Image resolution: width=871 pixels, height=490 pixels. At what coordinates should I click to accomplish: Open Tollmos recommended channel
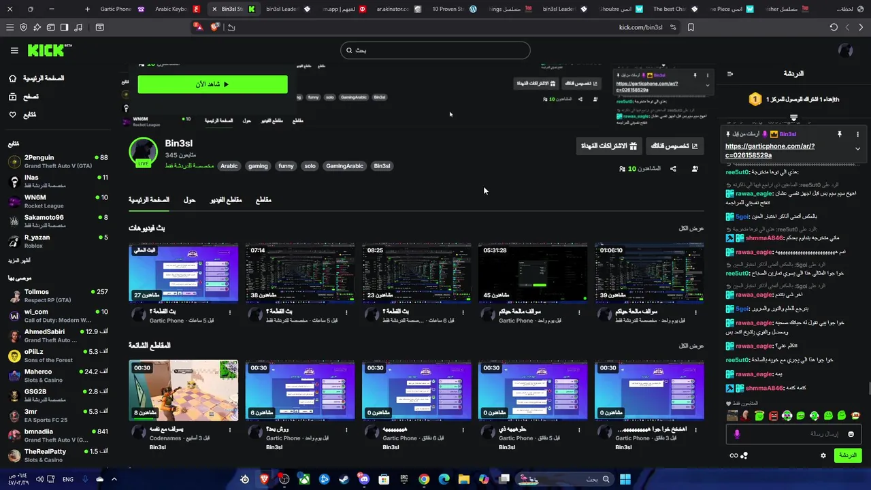click(58, 295)
